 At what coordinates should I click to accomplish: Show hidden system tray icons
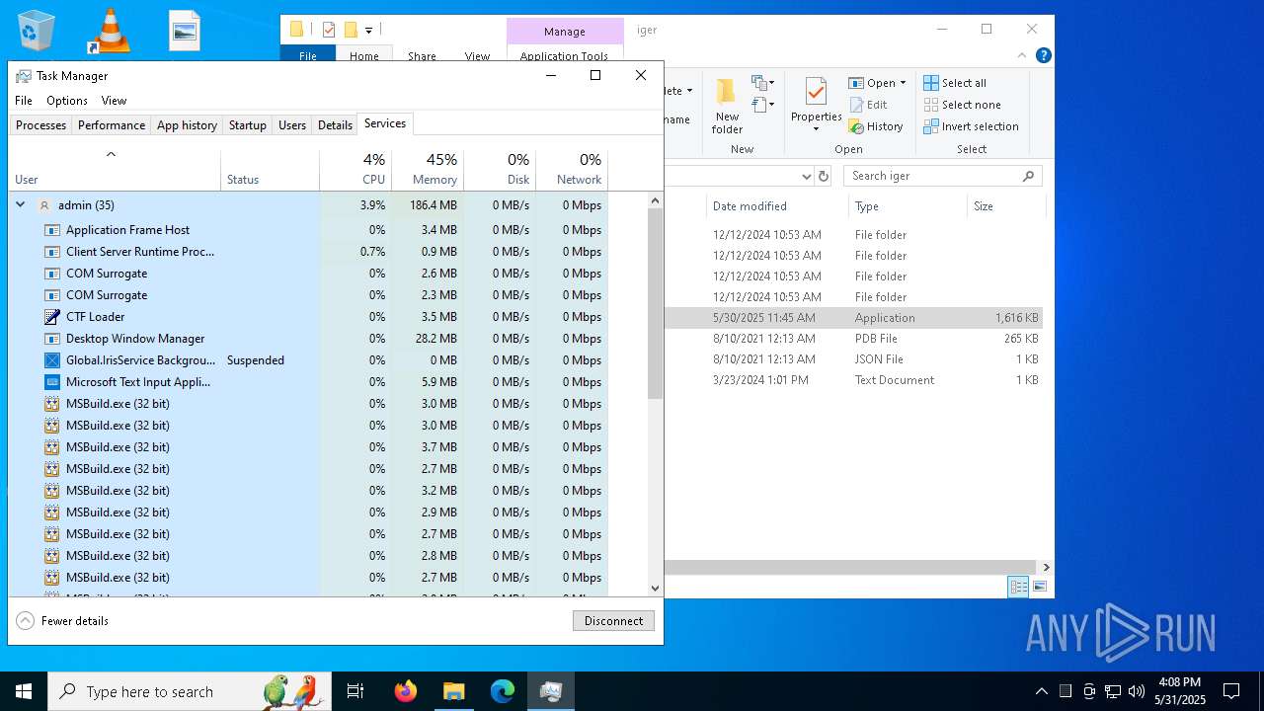click(1041, 691)
